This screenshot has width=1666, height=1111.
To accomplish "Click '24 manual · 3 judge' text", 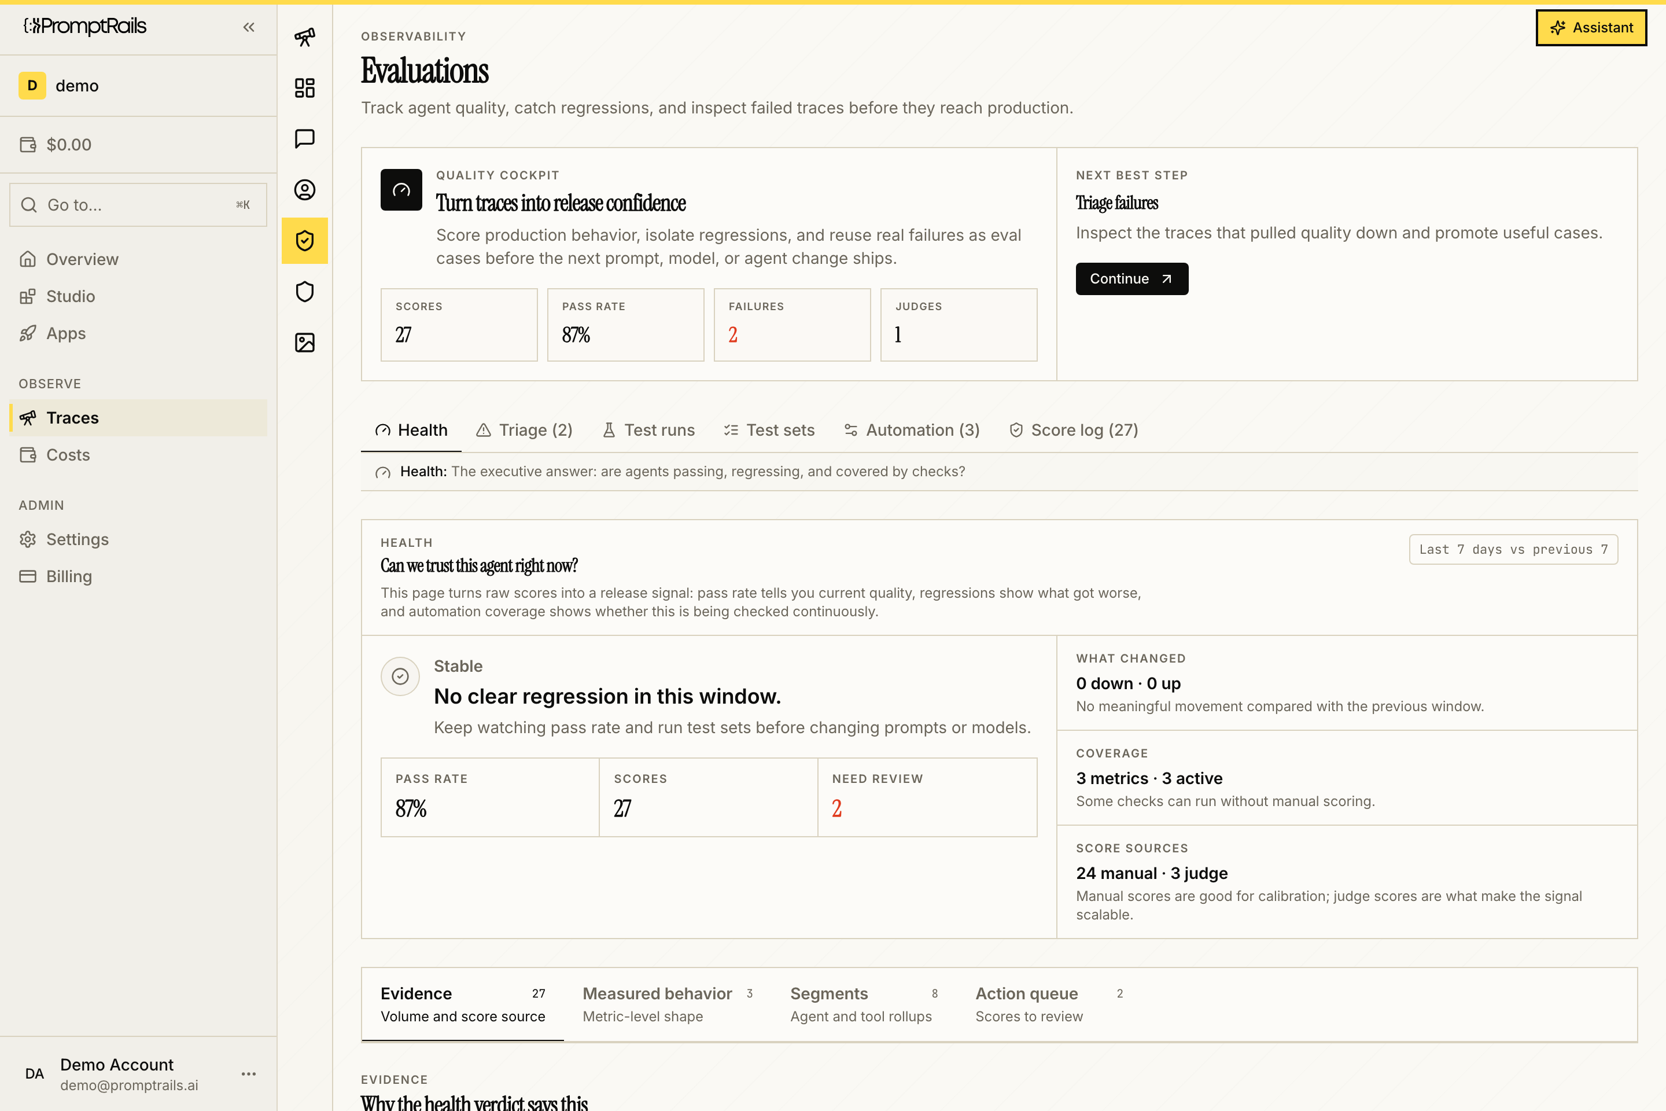I will click(1152, 874).
